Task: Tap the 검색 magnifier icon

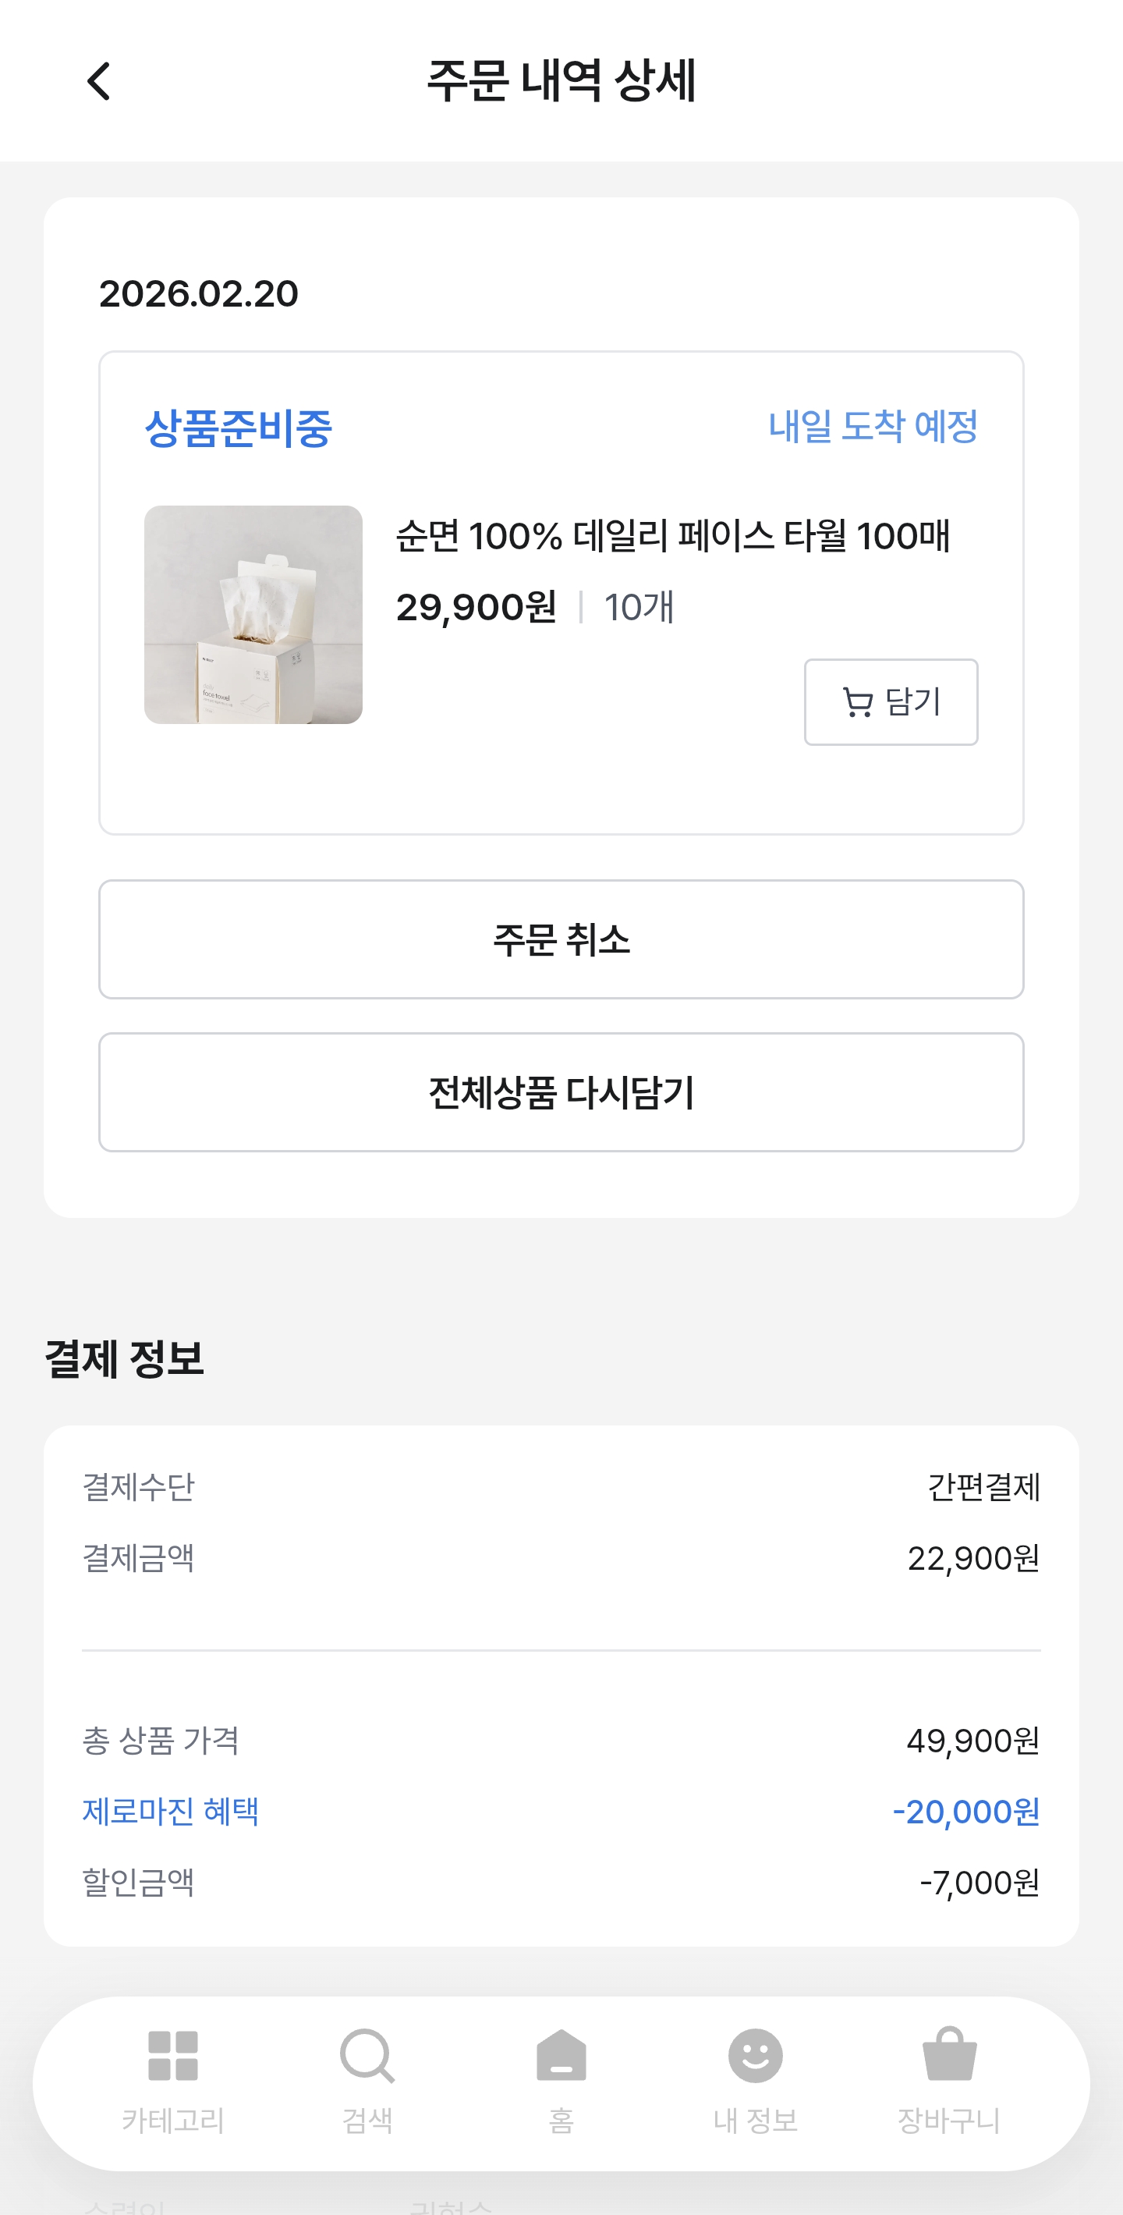Action: [x=367, y=2056]
